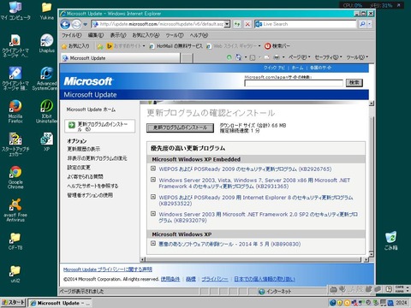Click the 更新プログラムのインストール button
The height and width of the screenshot is (308, 411).
coord(180,127)
